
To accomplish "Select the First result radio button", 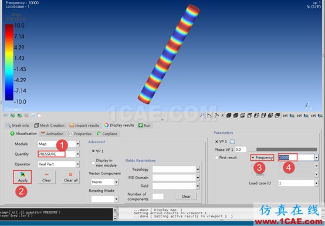I will [x=216, y=157].
